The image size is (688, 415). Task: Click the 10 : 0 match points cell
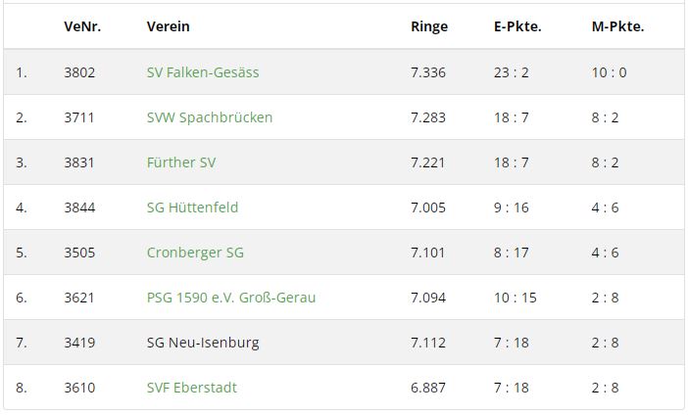609,72
